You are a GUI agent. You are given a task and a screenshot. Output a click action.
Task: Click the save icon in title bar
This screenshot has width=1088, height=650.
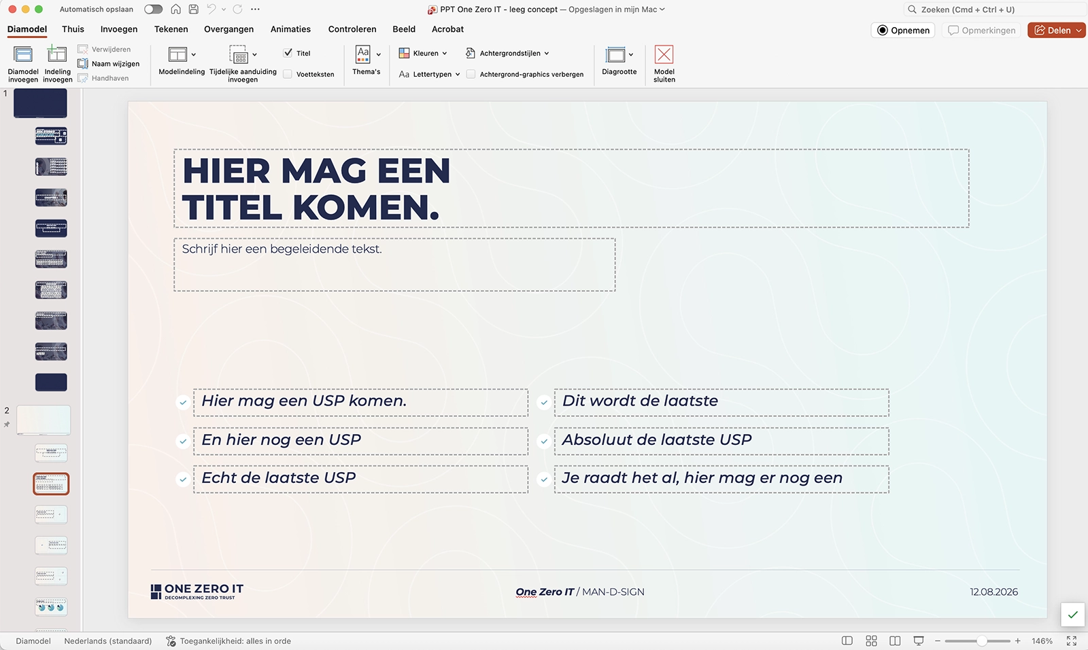point(194,10)
